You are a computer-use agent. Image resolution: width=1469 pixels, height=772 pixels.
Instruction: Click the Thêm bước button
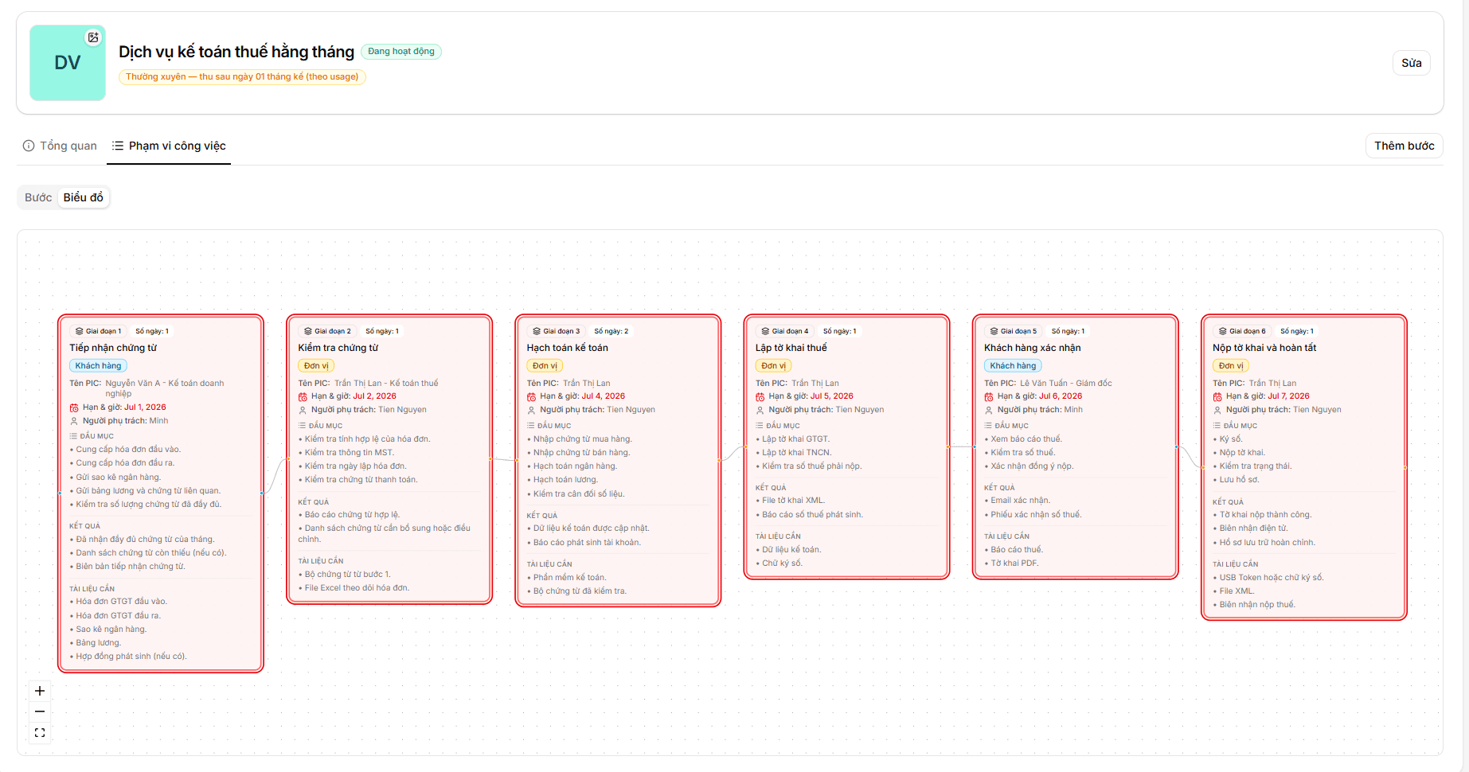(x=1404, y=146)
